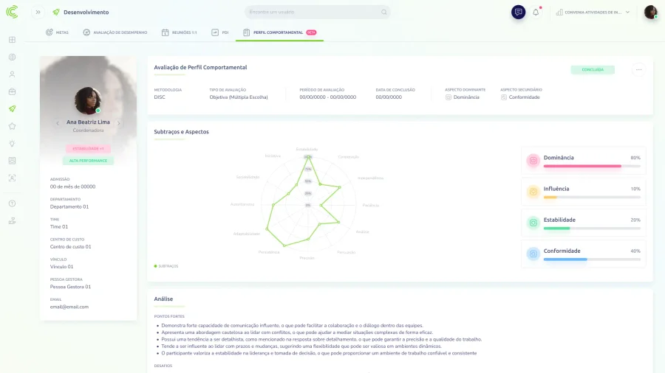The width and height of the screenshot is (665, 373).
Task: Toggle the Subtraços legend item
Action: pos(166,266)
